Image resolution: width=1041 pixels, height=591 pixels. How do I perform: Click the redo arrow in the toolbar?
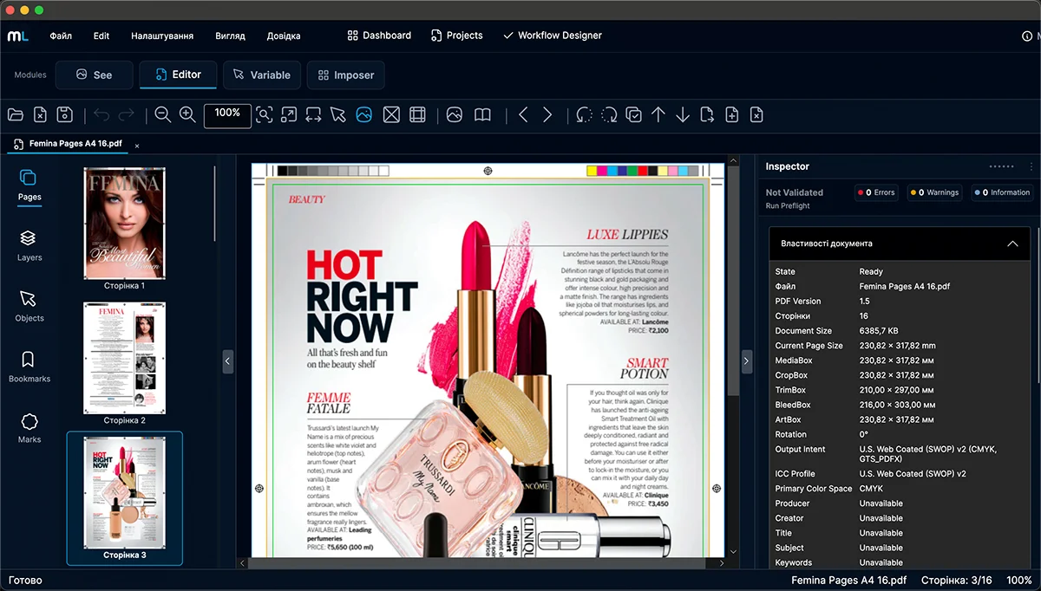(x=127, y=114)
